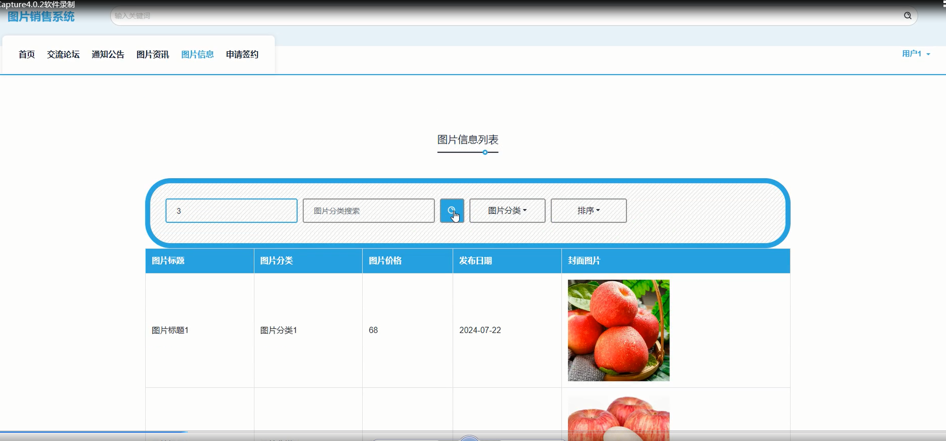Open the 交流论坛 nav item

pos(63,54)
